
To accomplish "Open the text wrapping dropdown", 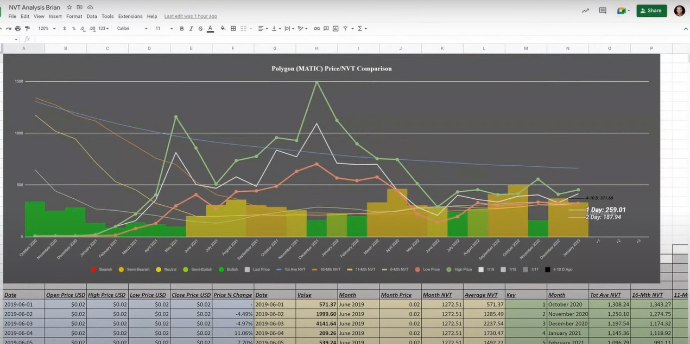I will point(288,28).
